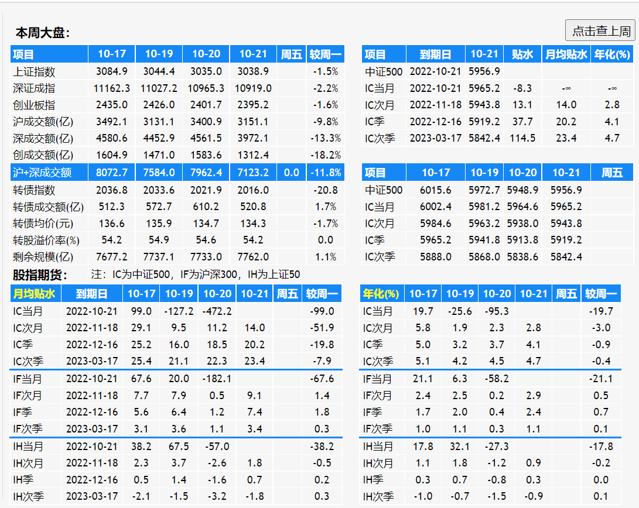Select the 上证指数 row label
Viewport: 639px width, 508px height.
34,71
